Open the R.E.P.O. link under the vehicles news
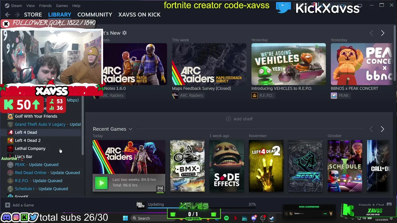This screenshot has height=223, width=397. pyautogui.click(x=266, y=95)
